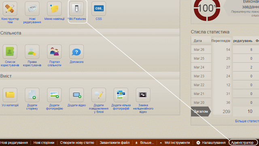Open the Нові редагування newspaper icon
259x146 pixels.
click(x=32, y=8)
